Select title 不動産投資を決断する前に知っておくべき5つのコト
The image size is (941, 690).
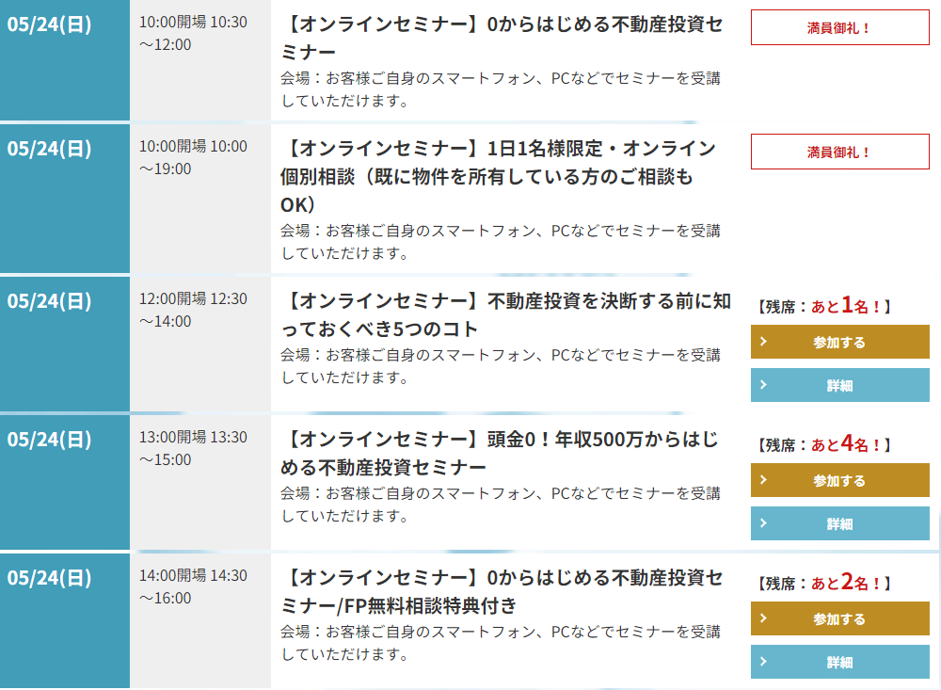pos(506,314)
